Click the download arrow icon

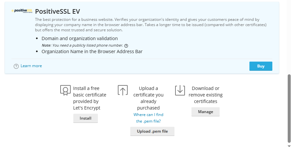180,90
